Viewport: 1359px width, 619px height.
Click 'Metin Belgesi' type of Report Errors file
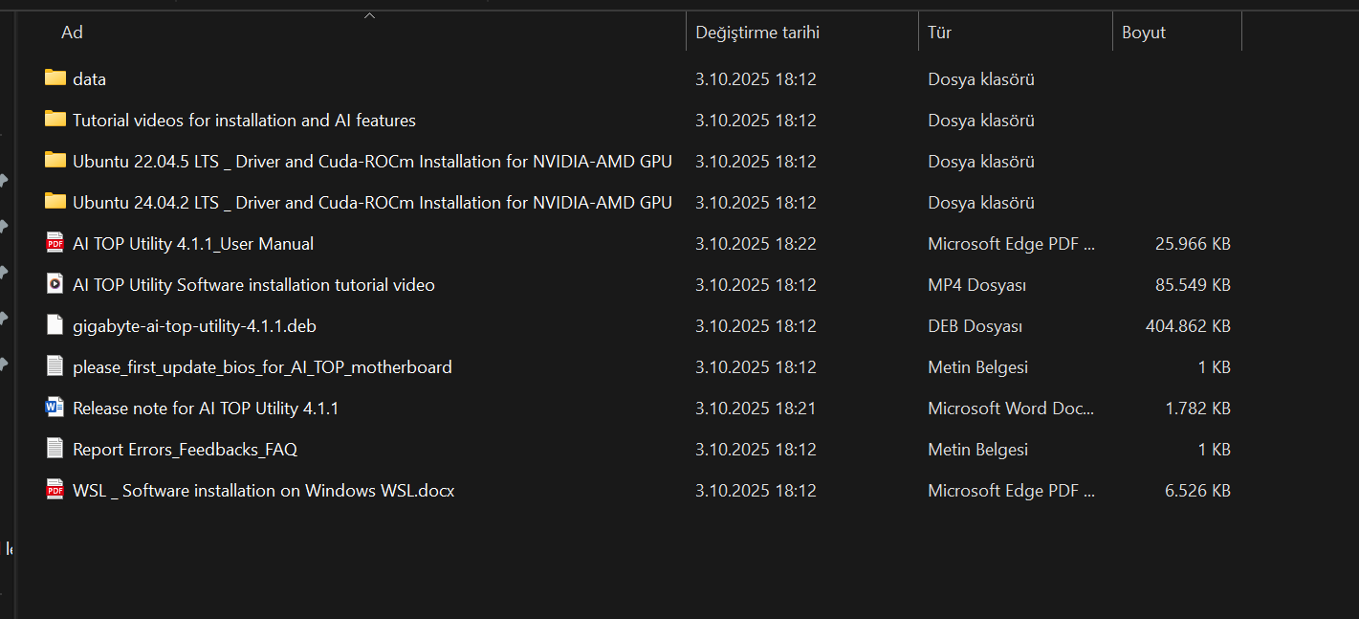click(x=977, y=450)
